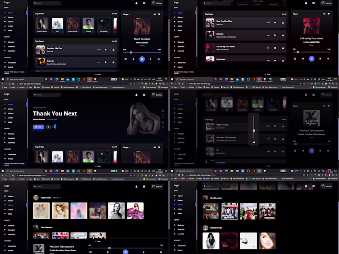
Task: Click next track in bottom We Don't Talk Anymore bar
Action: pyautogui.click(x=143, y=252)
